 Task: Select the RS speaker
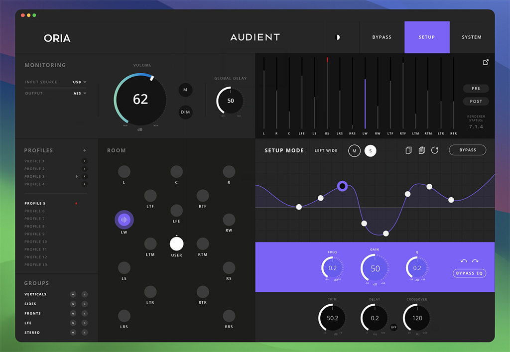(229, 268)
